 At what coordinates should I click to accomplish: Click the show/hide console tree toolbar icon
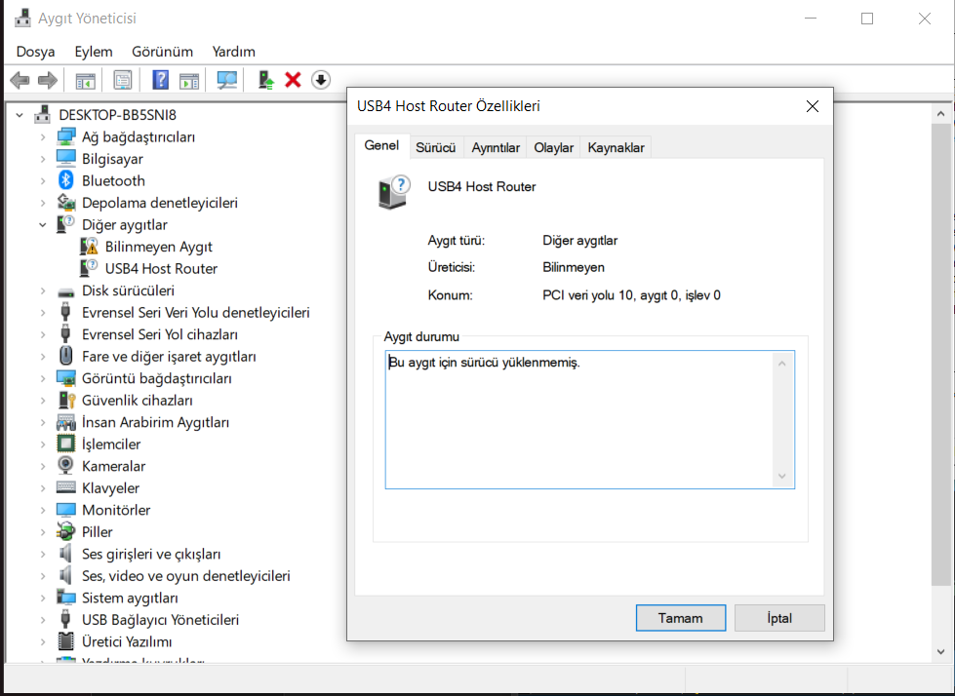pos(85,80)
